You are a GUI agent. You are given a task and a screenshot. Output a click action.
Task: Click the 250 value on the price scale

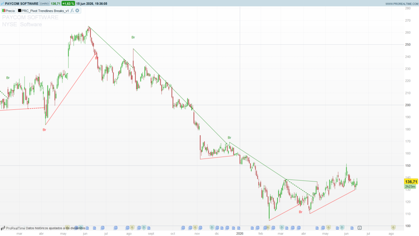point(408,44)
